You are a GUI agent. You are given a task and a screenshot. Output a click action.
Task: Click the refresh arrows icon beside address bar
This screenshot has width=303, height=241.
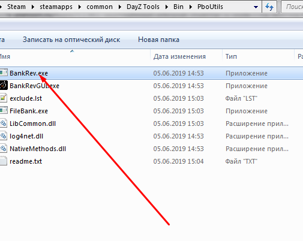269,7
